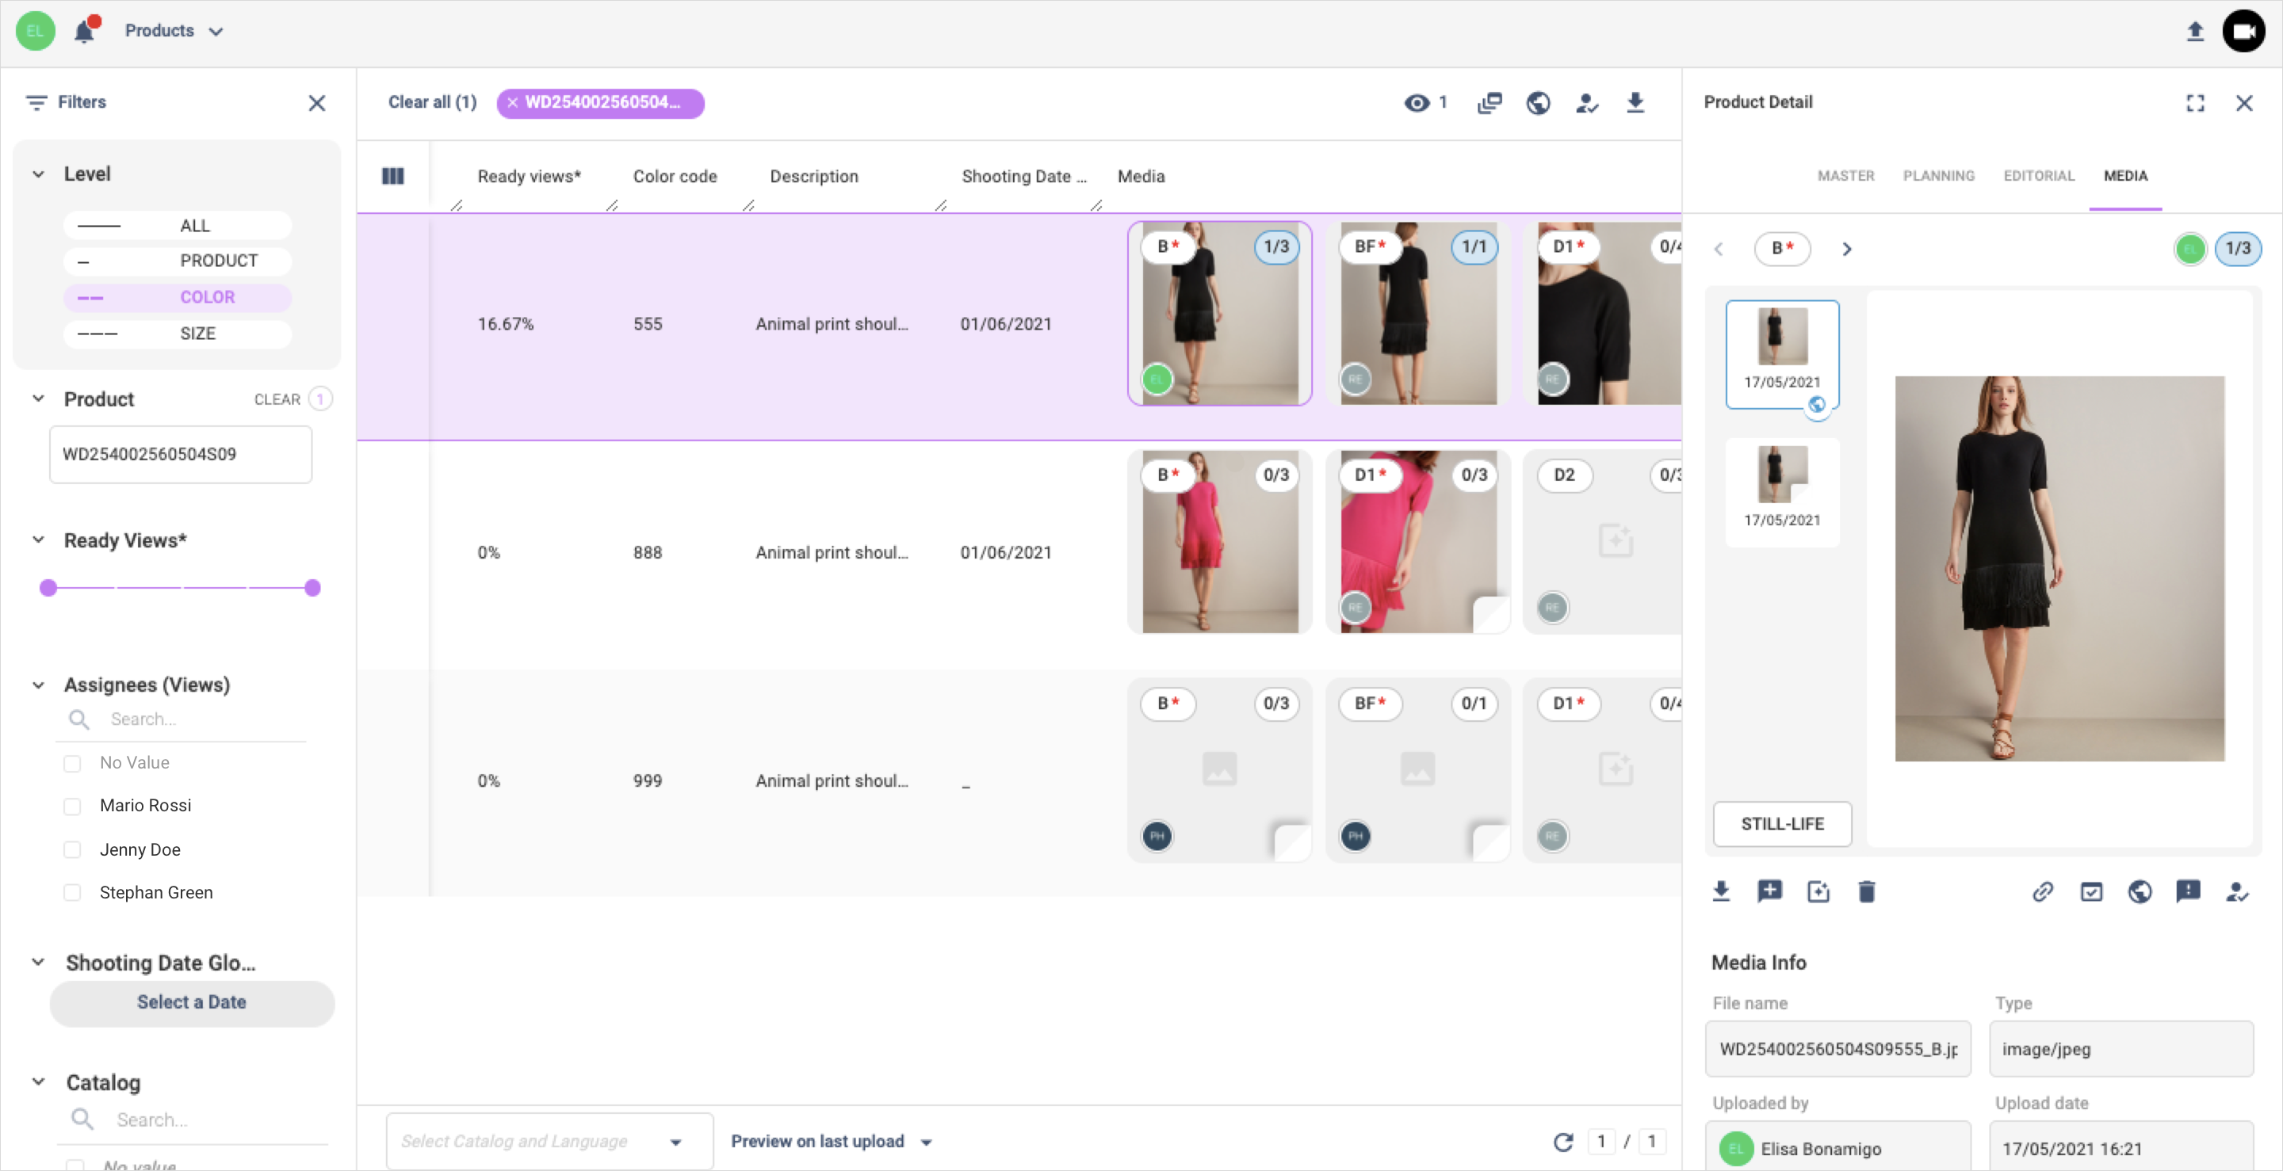Click the assign user icon in the top toolbar
The height and width of the screenshot is (1171, 2283).
(1587, 103)
